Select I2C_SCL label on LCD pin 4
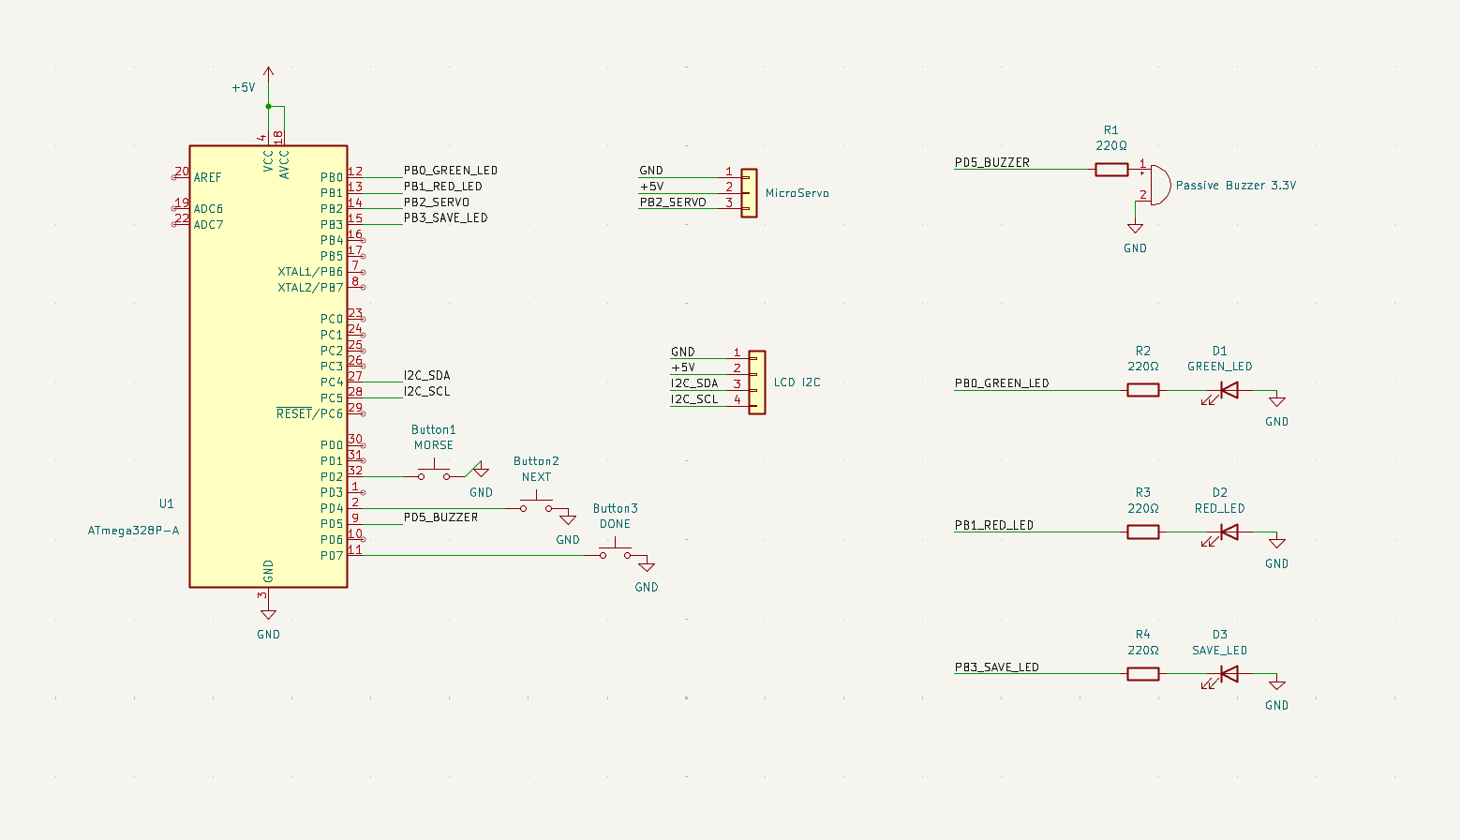Screen dimensions: 1460x840 [x=694, y=398]
